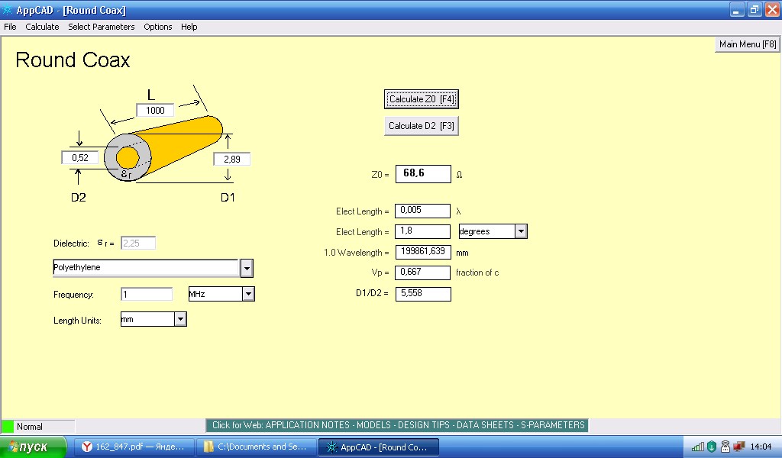Viewport: 782px width, 458px height.
Task: Click the green Normal status indicator
Action: pos(8,427)
